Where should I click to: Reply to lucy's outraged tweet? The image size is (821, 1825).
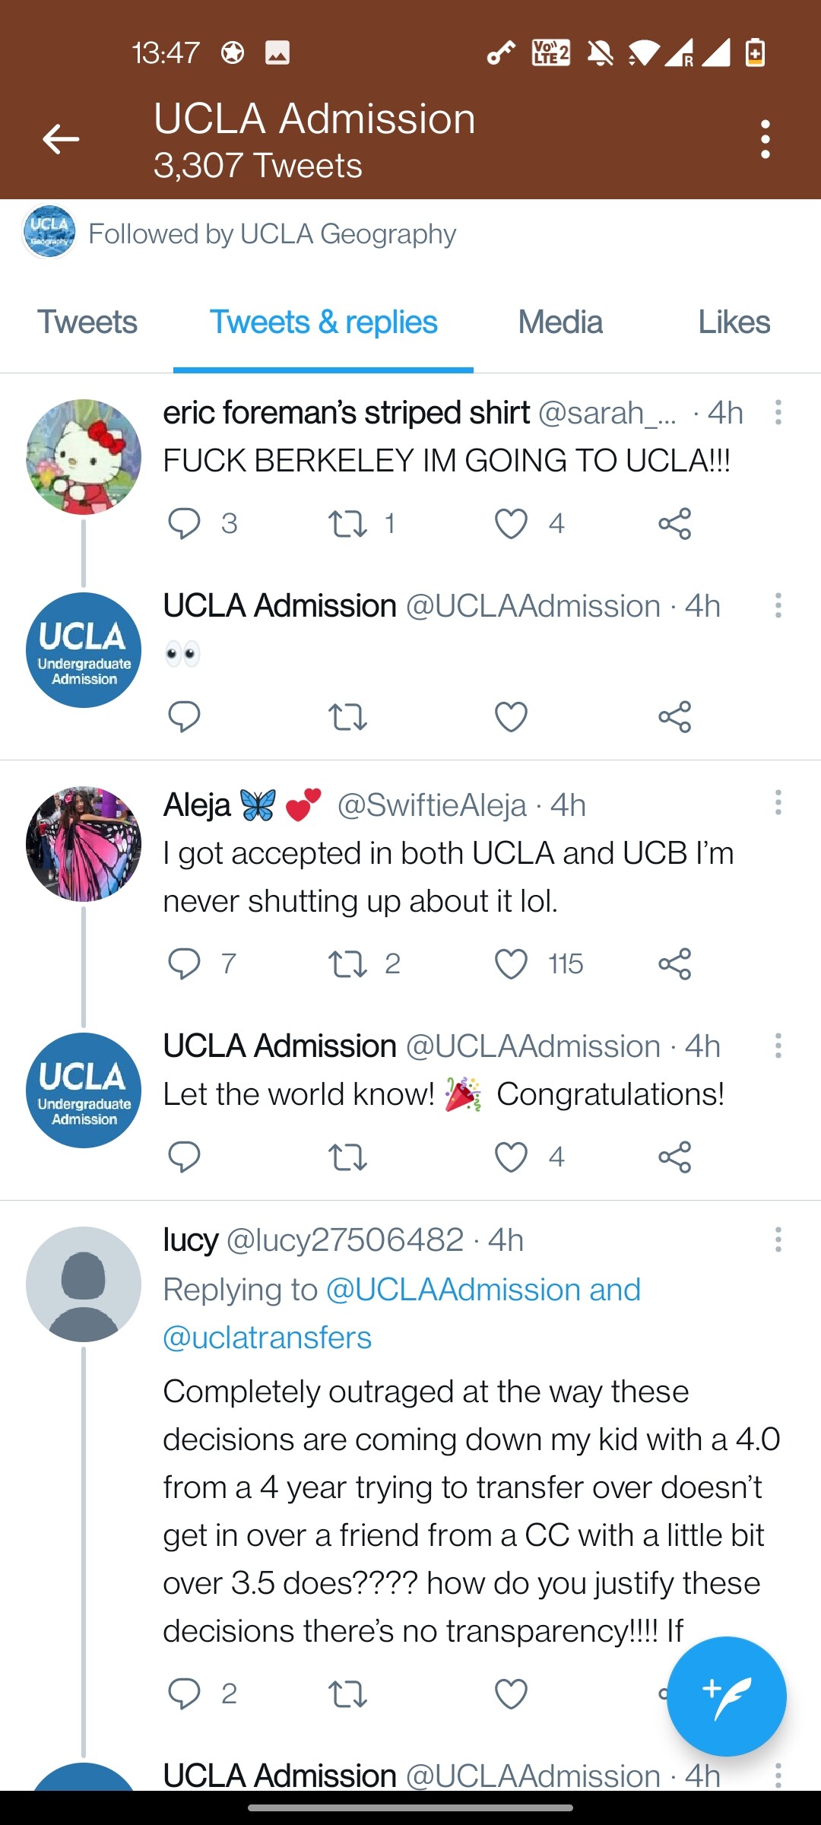(x=184, y=1693)
